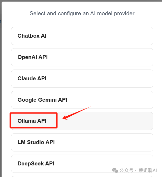Image resolution: width=162 pixels, height=177 pixels.
Task: Click empty right side of Chatbox AI card
Action: click(x=99, y=36)
